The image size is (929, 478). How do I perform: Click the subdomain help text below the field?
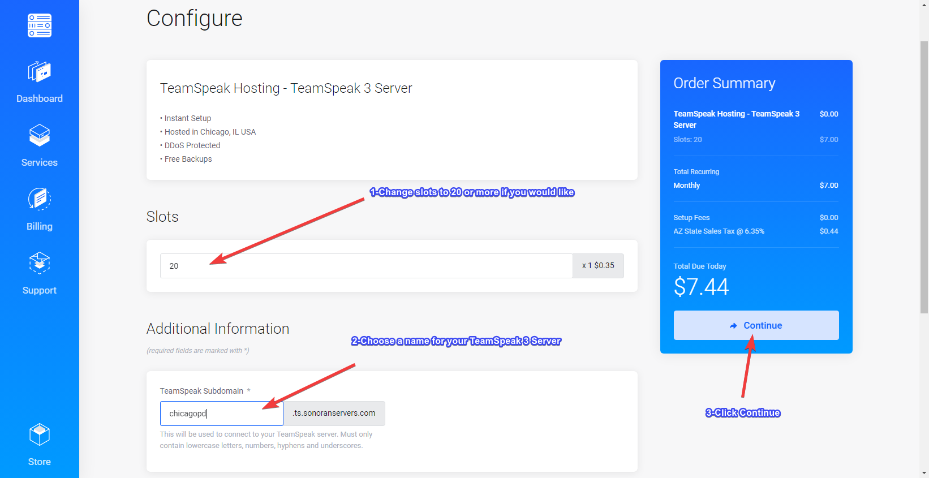pyautogui.click(x=266, y=440)
